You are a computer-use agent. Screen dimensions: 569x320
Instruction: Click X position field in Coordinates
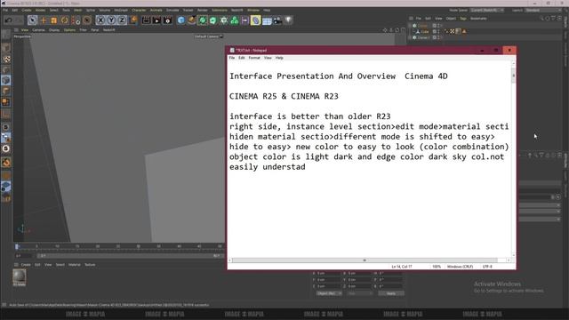(328, 273)
